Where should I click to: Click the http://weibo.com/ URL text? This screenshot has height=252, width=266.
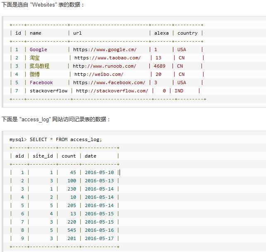pos(99,74)
